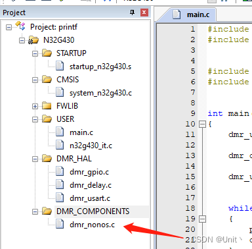Select the CMSIS group label
This screenshot has width=252, height=249.
68,80
